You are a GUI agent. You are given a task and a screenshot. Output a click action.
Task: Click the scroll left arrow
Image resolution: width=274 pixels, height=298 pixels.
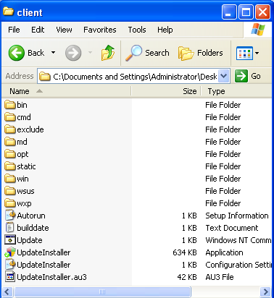tap(7, 291)
